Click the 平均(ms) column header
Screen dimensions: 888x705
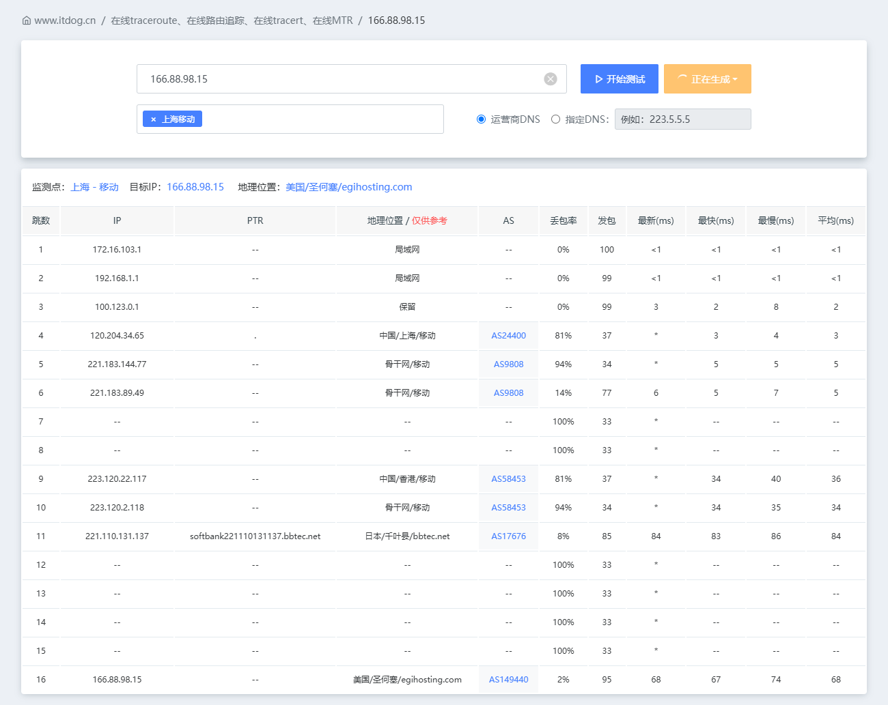[836, 220]
